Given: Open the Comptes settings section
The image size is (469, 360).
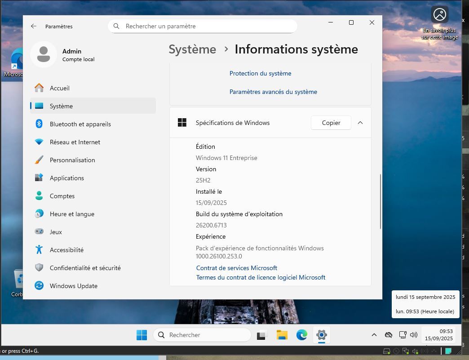Looking at the screenshot, I should [x=62, y=196].
